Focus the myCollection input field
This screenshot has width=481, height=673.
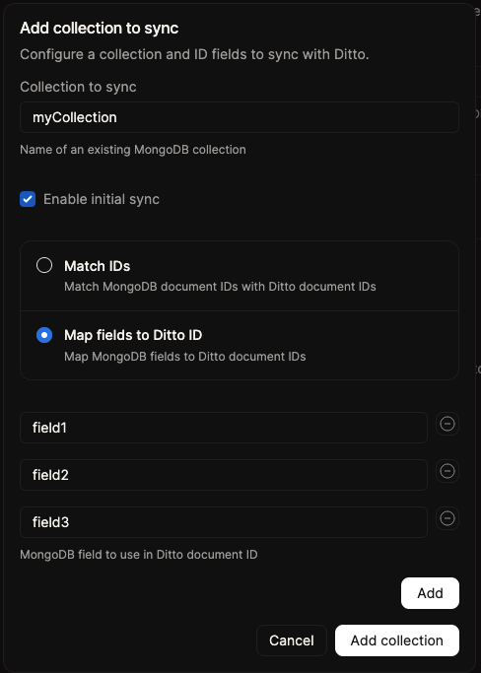click(x=240, y=117)
